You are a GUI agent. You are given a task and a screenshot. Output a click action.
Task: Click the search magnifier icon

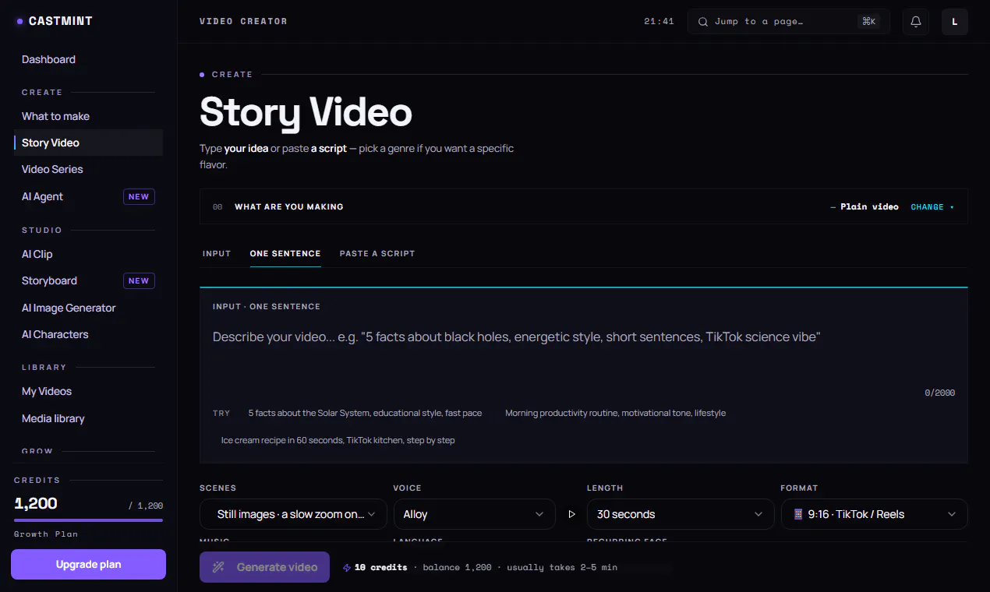click(703, 22)
